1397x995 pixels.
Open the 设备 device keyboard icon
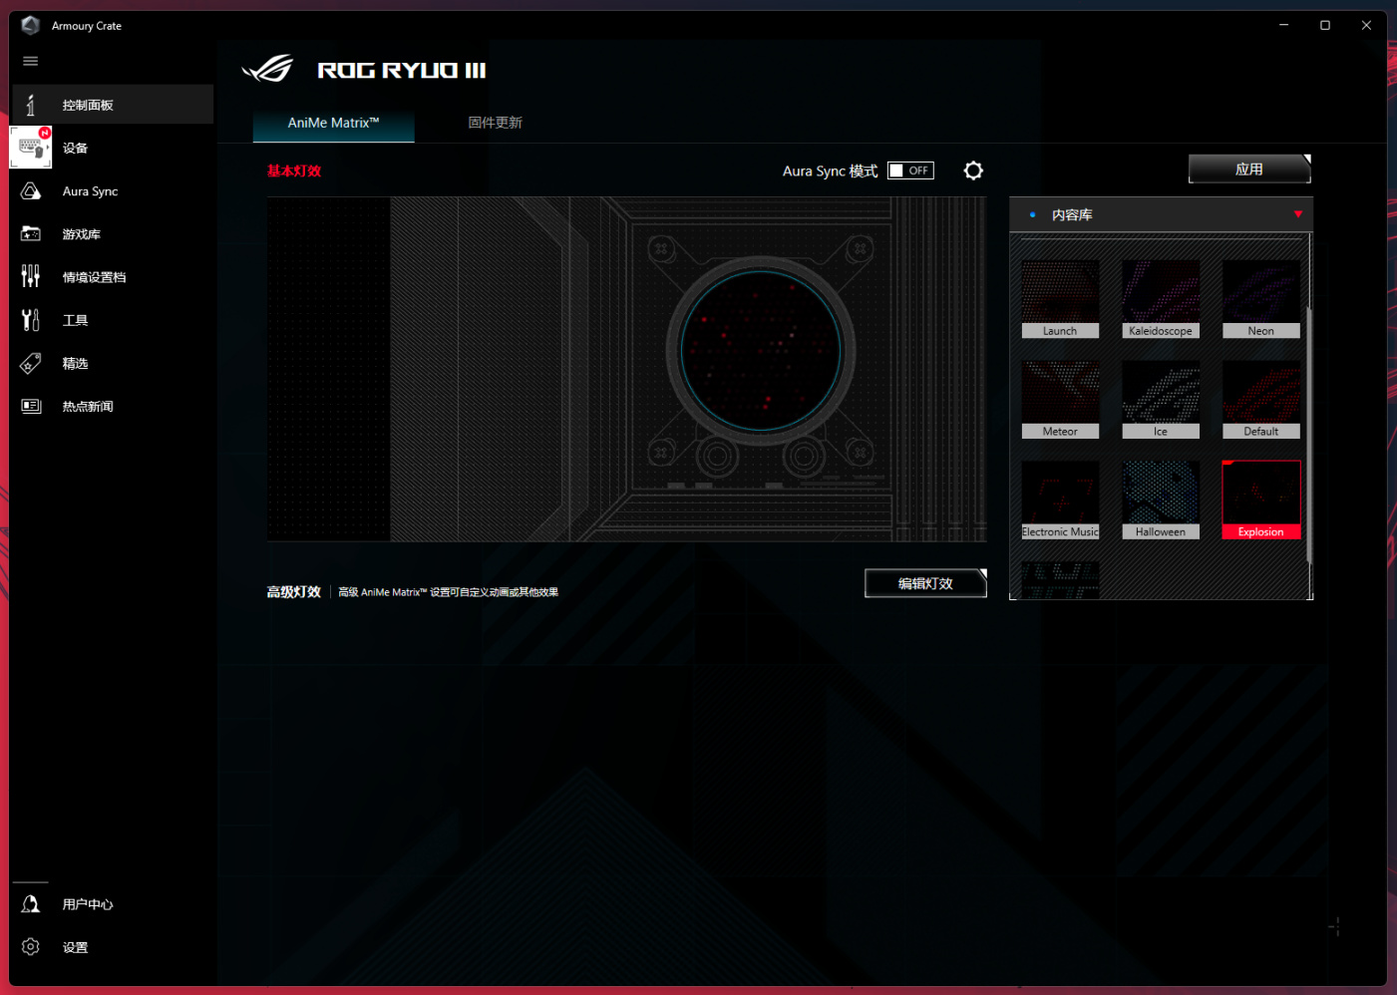[31, 148]
